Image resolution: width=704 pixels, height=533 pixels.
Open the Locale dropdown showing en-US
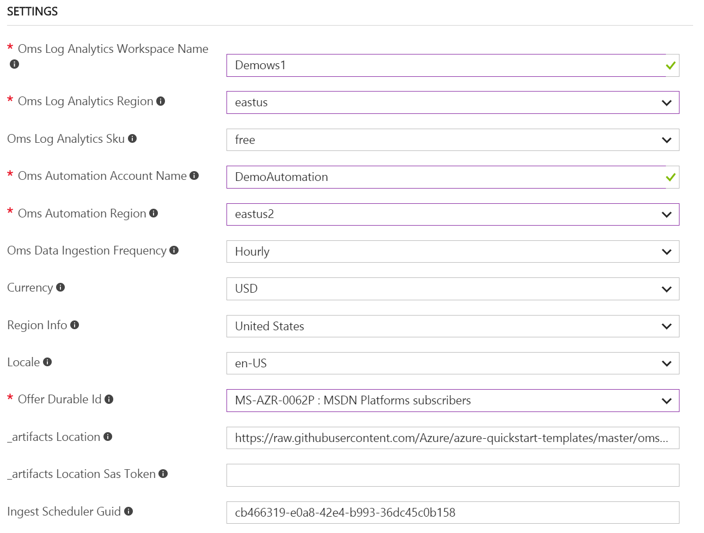coord(453,364)
